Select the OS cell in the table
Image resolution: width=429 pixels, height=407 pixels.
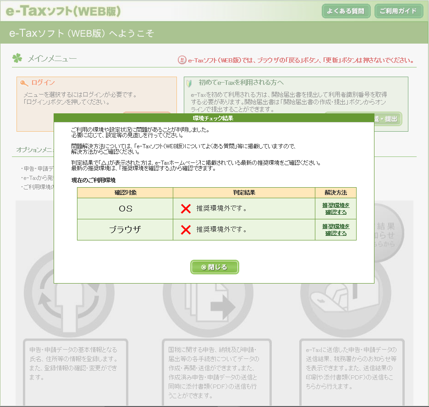(125, 209)
